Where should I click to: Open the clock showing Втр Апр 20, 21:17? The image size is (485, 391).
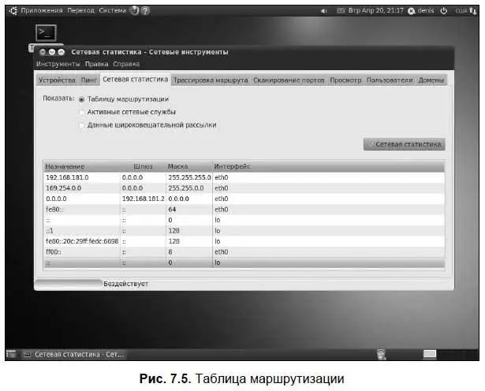coord(376,10)
